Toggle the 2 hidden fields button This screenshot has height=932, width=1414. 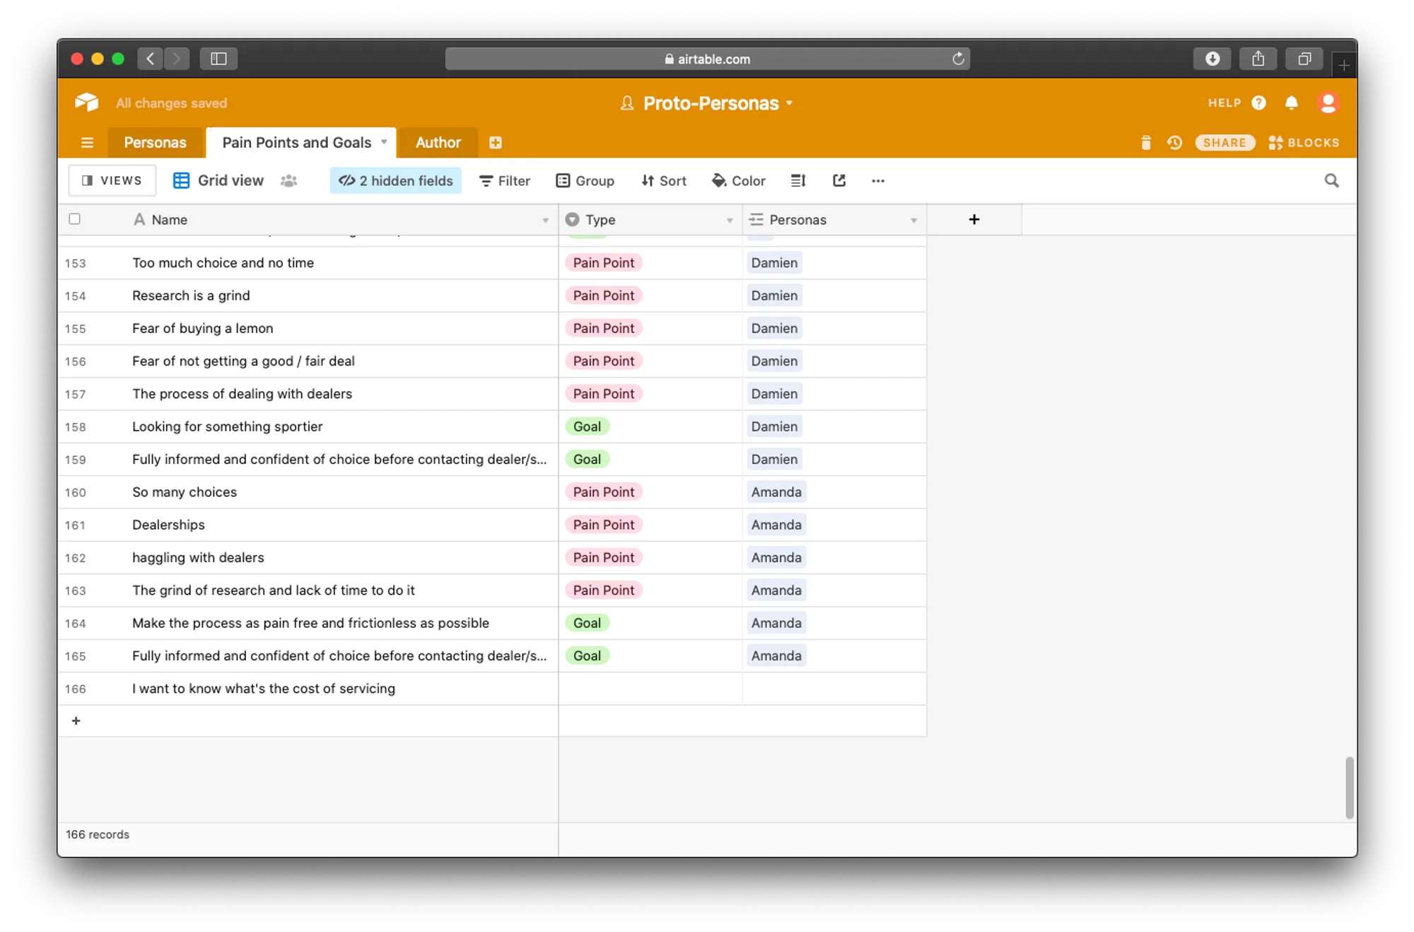click(396, 181)
